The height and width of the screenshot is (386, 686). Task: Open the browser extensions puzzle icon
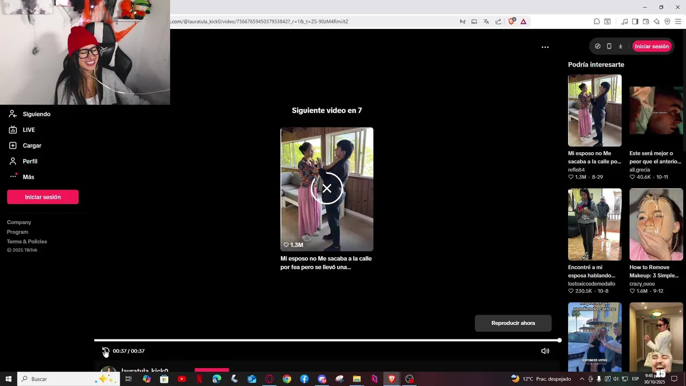coord(596,21)
